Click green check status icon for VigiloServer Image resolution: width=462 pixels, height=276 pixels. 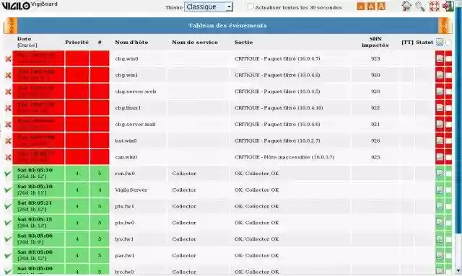pyautogui.click(x=8, y=190)
